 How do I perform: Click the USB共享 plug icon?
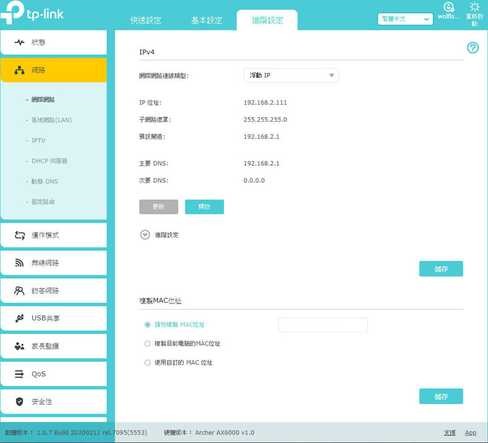pos(20,318)
